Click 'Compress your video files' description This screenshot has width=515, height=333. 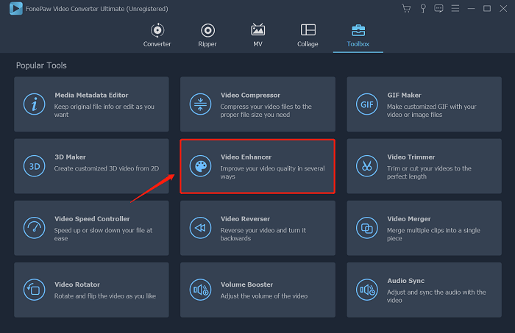pyautogui.click(x=266, y=110)
